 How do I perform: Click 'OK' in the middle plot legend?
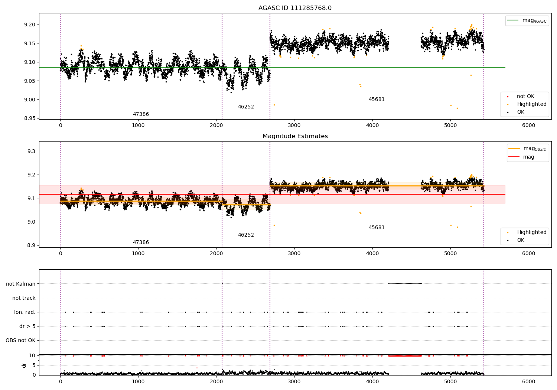516,240
